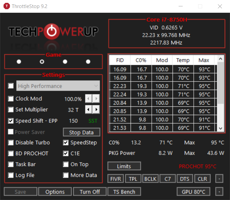Click the TechPowerUp logo
This screenshot has height=200, width=230.
coord(53,31)
